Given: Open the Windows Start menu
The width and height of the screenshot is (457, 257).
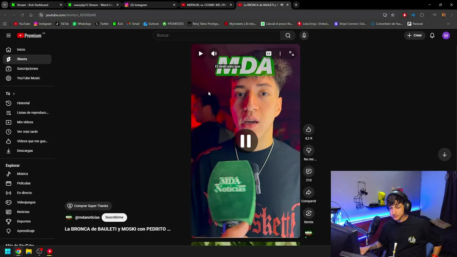Looking at the screenshot, I should click(x=7, y=251).
